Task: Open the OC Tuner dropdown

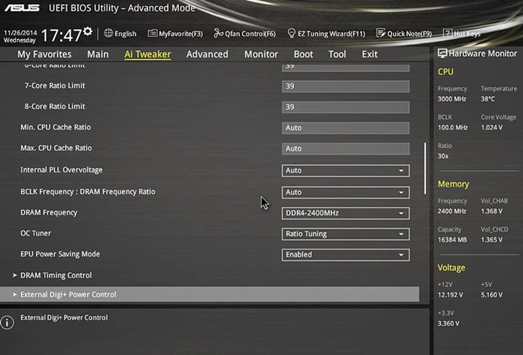Action: tap(345, 234)
